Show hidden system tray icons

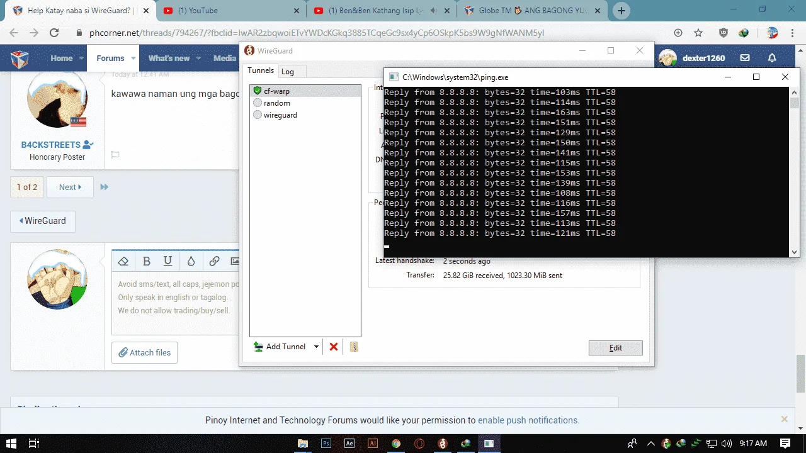pos(651,443)
